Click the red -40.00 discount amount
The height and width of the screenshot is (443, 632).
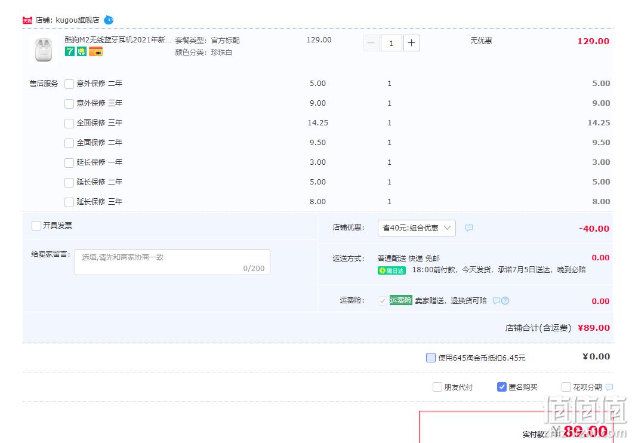click(x=594, y=229)
